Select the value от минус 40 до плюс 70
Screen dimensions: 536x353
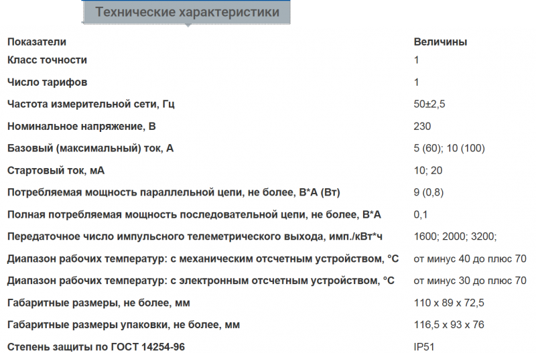point(470,259)
